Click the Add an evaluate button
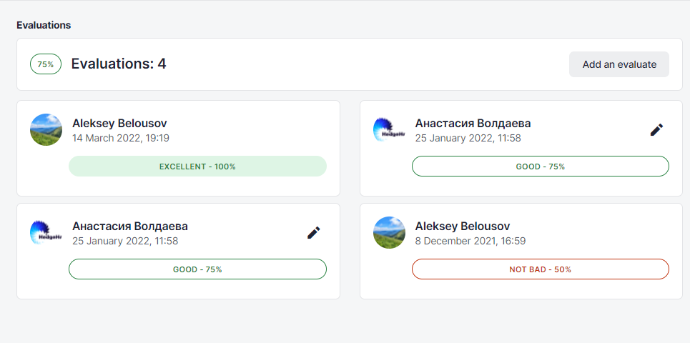The width and height of the screenshot is (690, 343). (619, 64)
